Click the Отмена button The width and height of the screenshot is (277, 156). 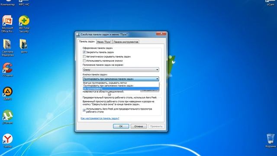(138, 126)
